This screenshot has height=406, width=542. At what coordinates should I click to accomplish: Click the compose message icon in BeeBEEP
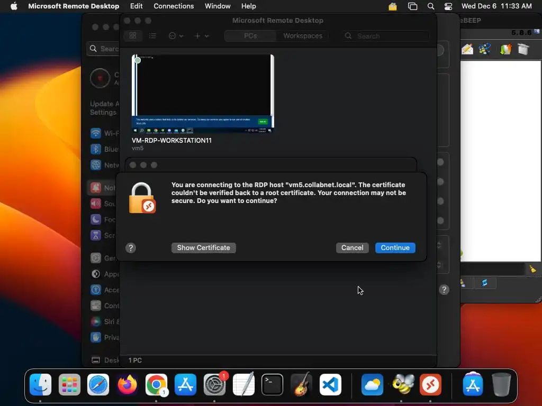pos(467,49)
